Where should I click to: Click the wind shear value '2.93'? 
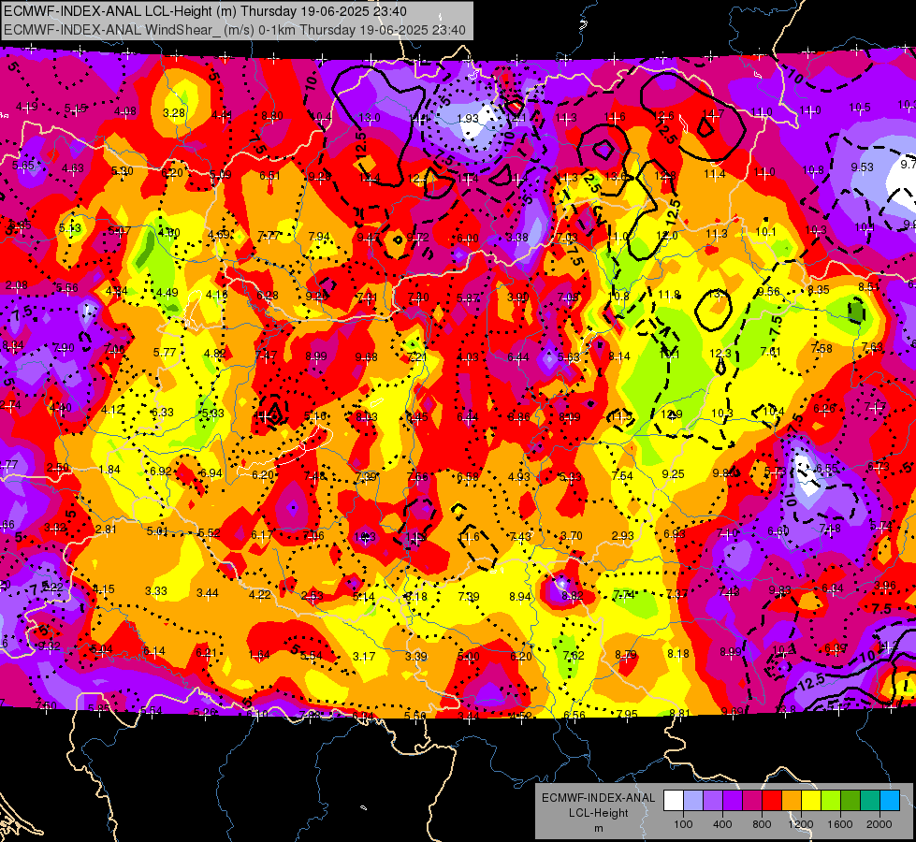(x=623, y=536)
